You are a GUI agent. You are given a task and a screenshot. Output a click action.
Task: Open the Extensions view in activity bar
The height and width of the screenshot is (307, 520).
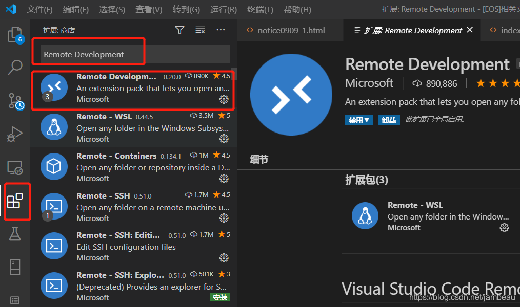tap(15, 201)
